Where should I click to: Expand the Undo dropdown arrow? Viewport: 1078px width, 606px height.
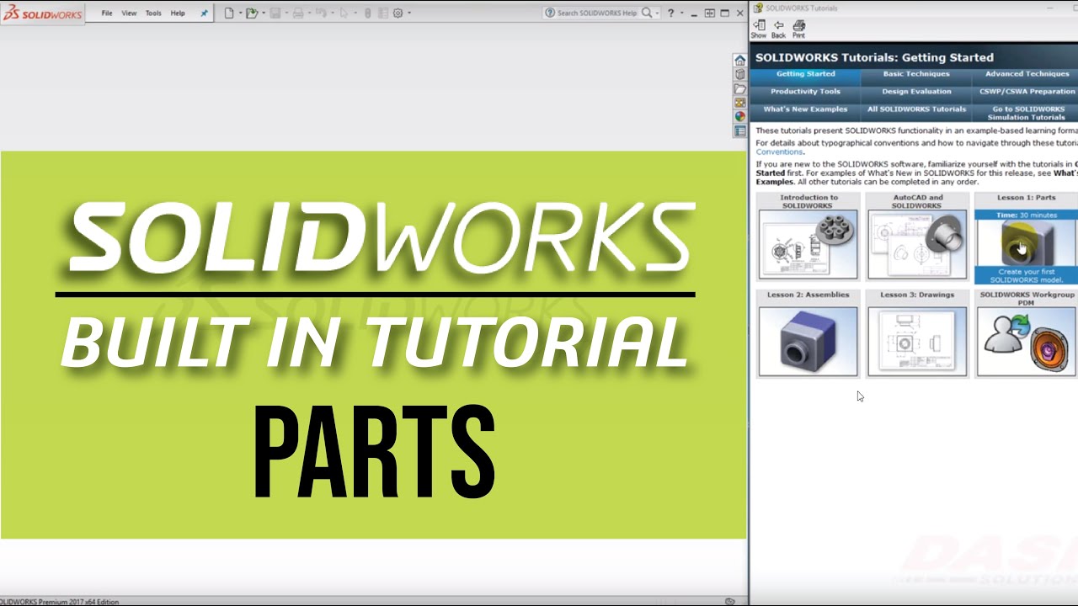332,13
